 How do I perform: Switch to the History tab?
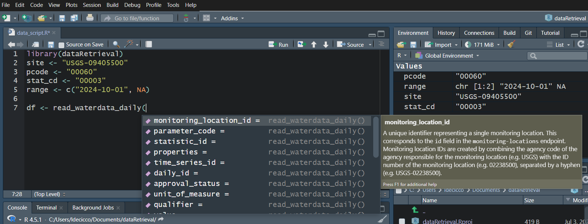(x=446, y=33)
